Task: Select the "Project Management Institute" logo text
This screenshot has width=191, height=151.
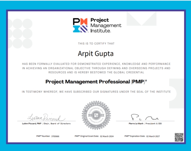Action: 106,25
